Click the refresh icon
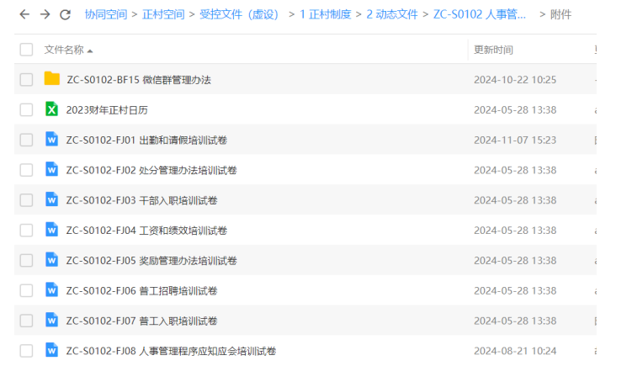632x382 pixels. (x=65, y=14)
